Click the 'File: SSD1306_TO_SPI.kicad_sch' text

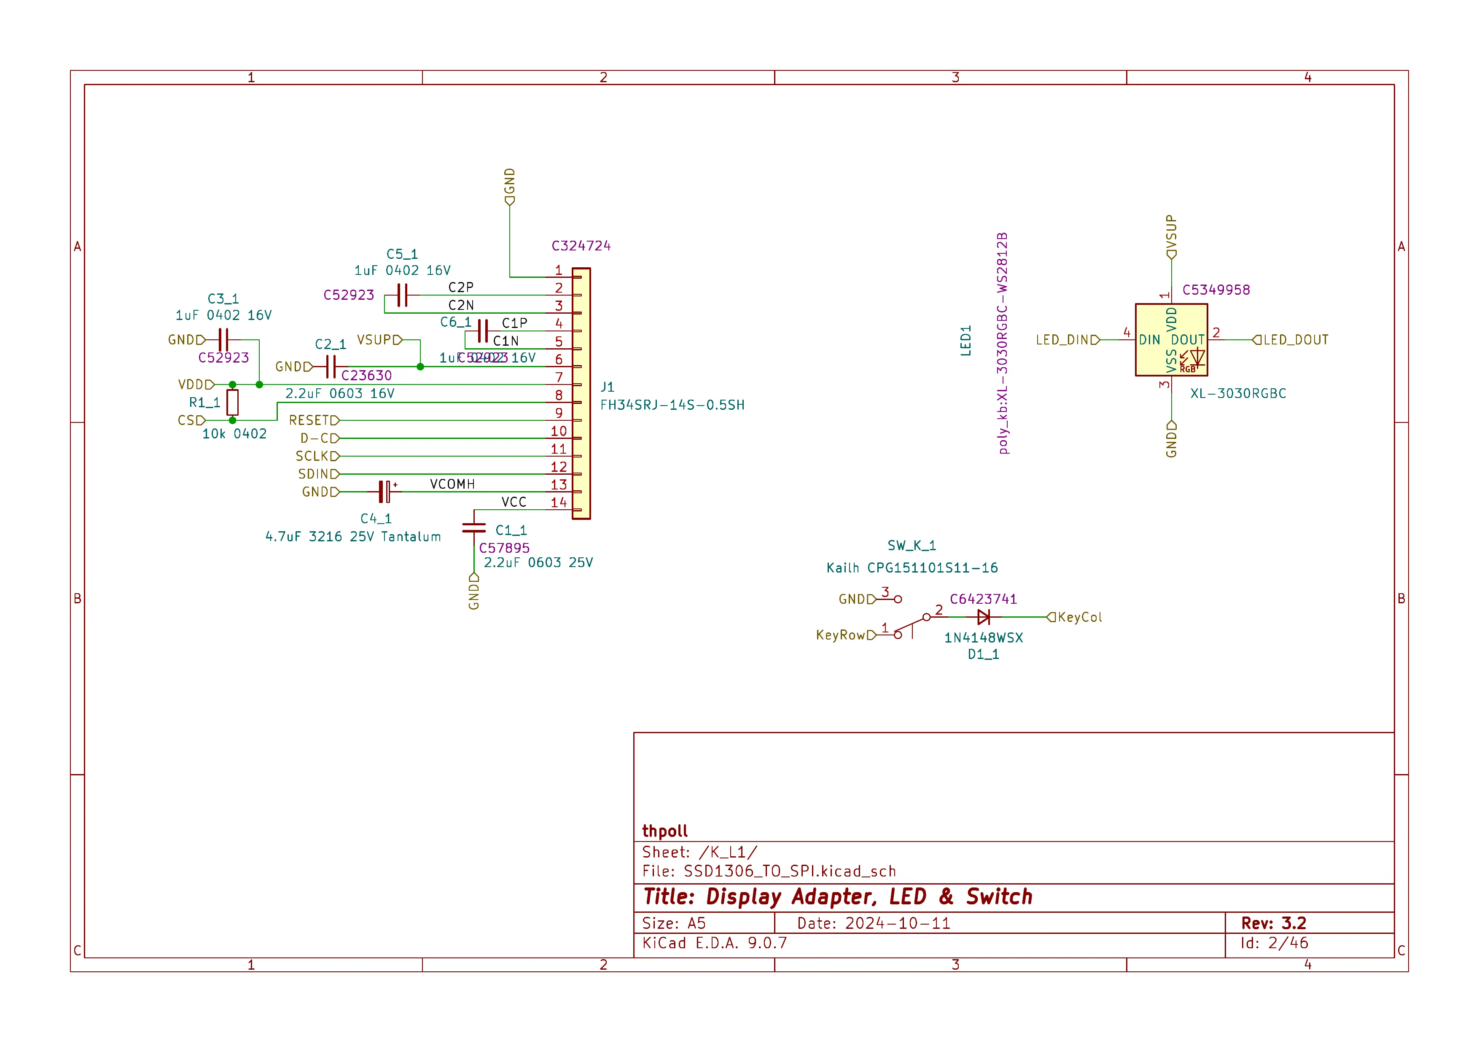[769, 871]
